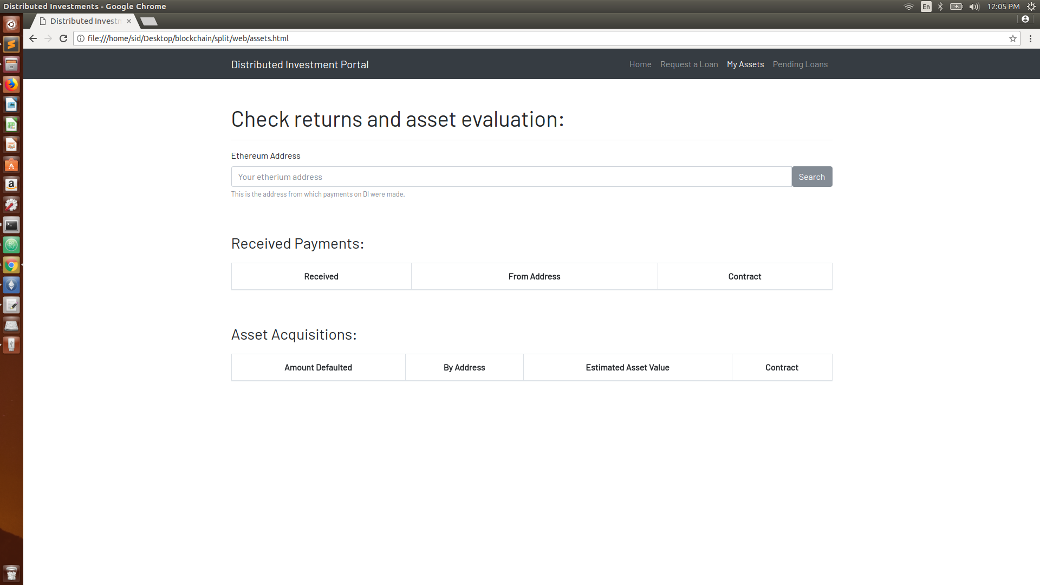
Task: Click the Distributed Investment Portal brand link
Action: (300, 64)
